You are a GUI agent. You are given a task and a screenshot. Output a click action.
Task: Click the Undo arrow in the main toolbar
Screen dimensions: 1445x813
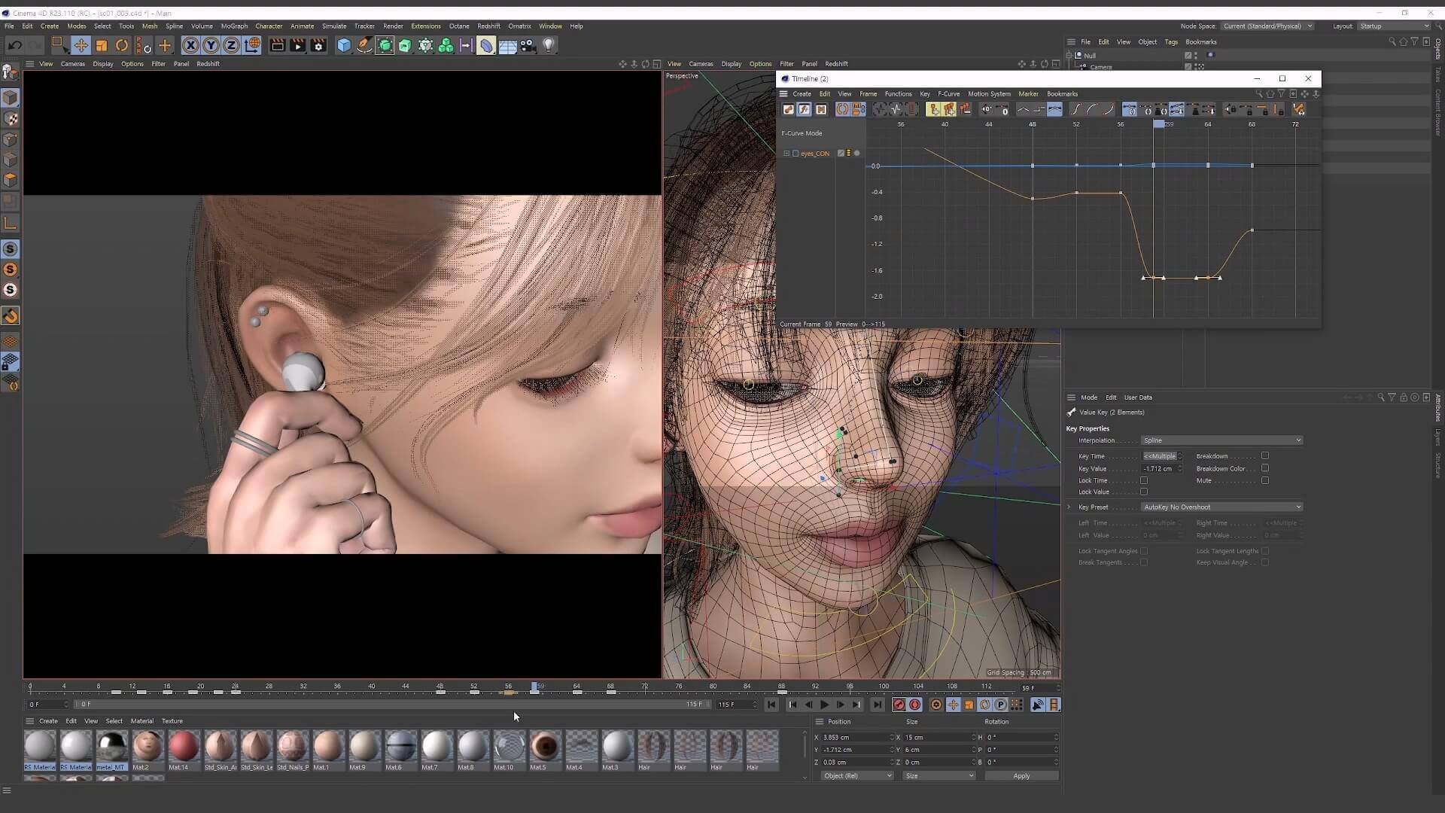pos(14,46)
